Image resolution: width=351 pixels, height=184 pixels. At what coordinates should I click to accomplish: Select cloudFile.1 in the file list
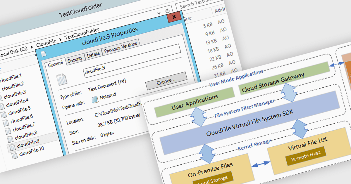coord(11,77)
